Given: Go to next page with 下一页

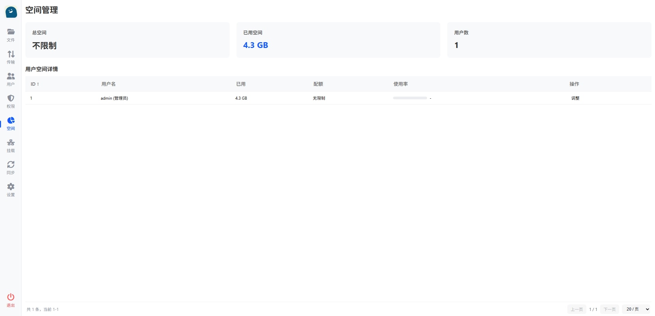Looking at the screenshot, I should pyautogui.click(x=609, y=309).
